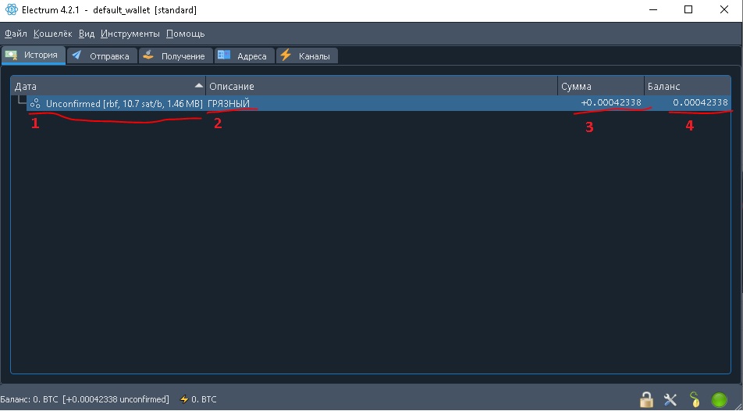
Task: Go to the Адреса (Addresses) tab
Action: pos(244,56)
